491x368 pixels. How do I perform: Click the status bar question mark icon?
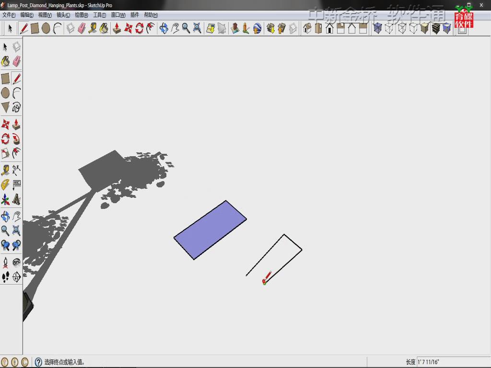click(38, 362)
